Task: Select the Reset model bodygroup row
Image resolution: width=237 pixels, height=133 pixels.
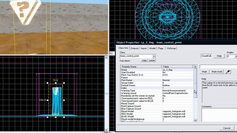Action: [157, 119]
